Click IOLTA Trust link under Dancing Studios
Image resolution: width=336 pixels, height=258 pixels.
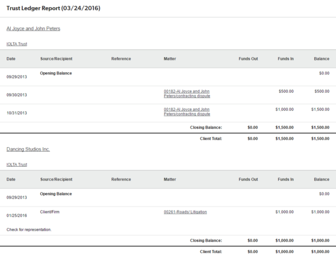click(x=17, y=165)
